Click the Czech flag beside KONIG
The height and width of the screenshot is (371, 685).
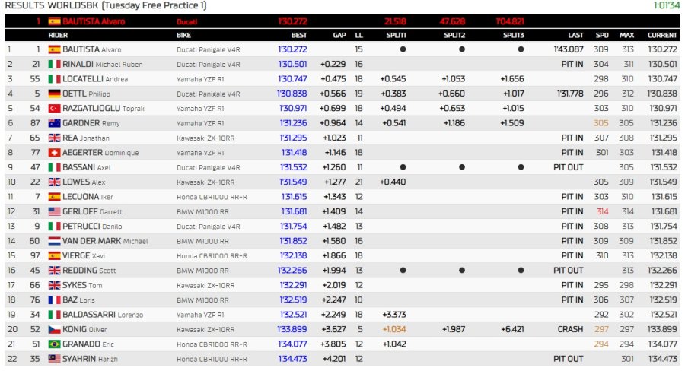tap(54, 329)
